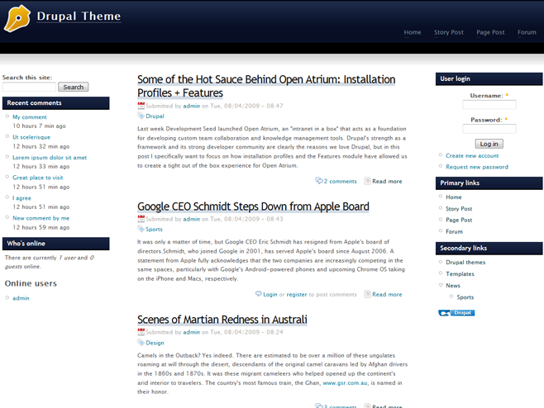Viewport: 544px width, 408px height.
Task: Open the I agree comment link
Action: (x=21, y=198)
